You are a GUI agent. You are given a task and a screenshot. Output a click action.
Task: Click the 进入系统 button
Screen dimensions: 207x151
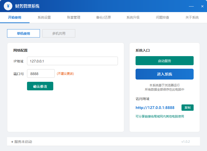(165, 74)
